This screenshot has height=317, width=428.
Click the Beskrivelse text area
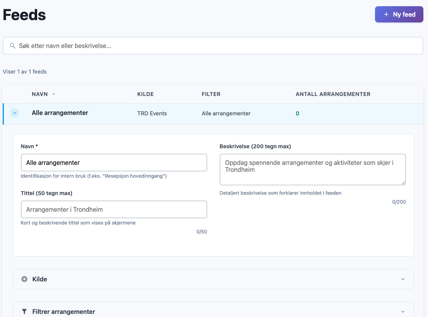[x=312, y=170]
